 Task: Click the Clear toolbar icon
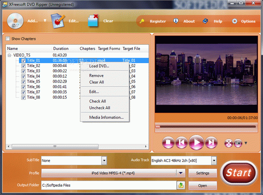93,21
